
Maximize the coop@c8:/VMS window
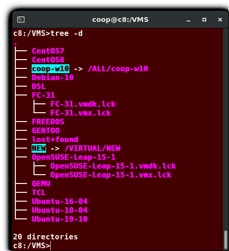(204, 20)
